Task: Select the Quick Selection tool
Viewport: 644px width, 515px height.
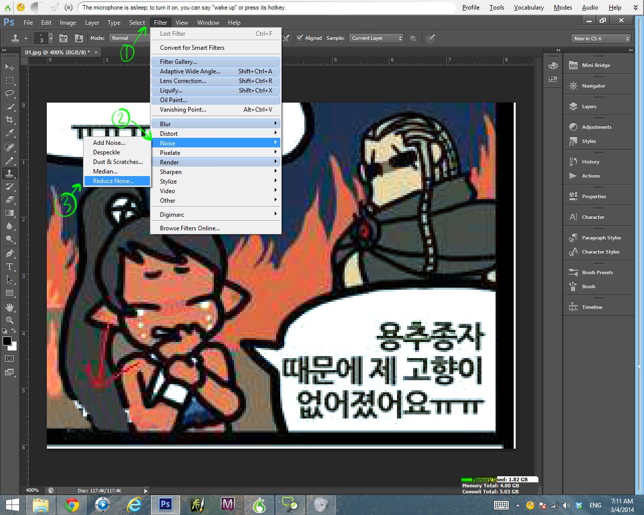Action: (10, 107)
